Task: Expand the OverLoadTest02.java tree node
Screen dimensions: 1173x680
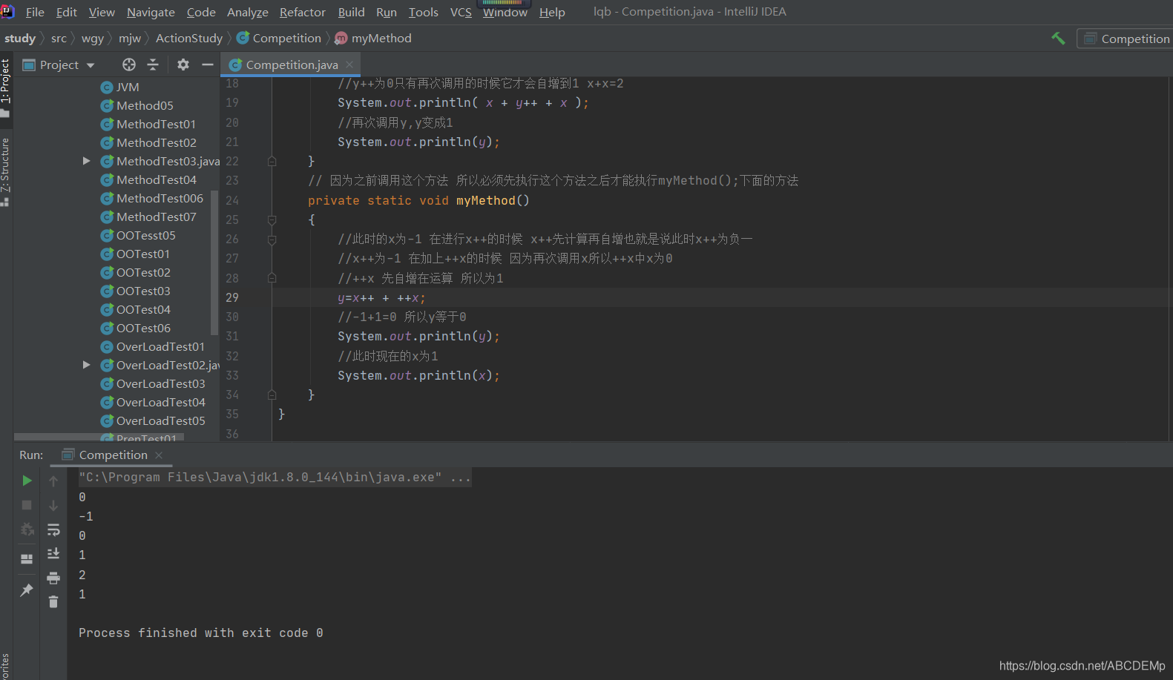Action: 87,365
